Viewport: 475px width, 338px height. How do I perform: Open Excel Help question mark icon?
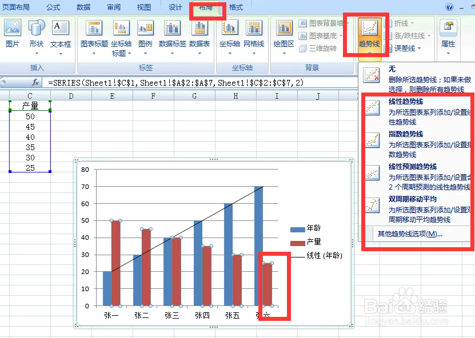(449, 7)
